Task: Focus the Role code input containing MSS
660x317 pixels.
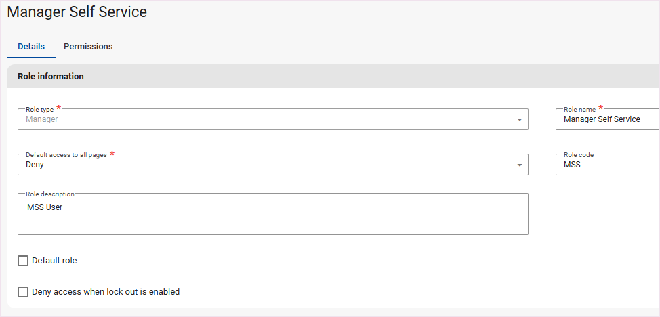Action: click(x=606, y=165)
